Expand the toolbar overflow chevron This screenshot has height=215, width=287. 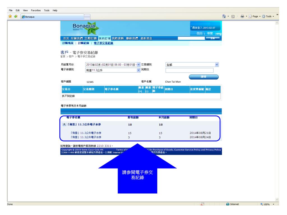[277, 15]
